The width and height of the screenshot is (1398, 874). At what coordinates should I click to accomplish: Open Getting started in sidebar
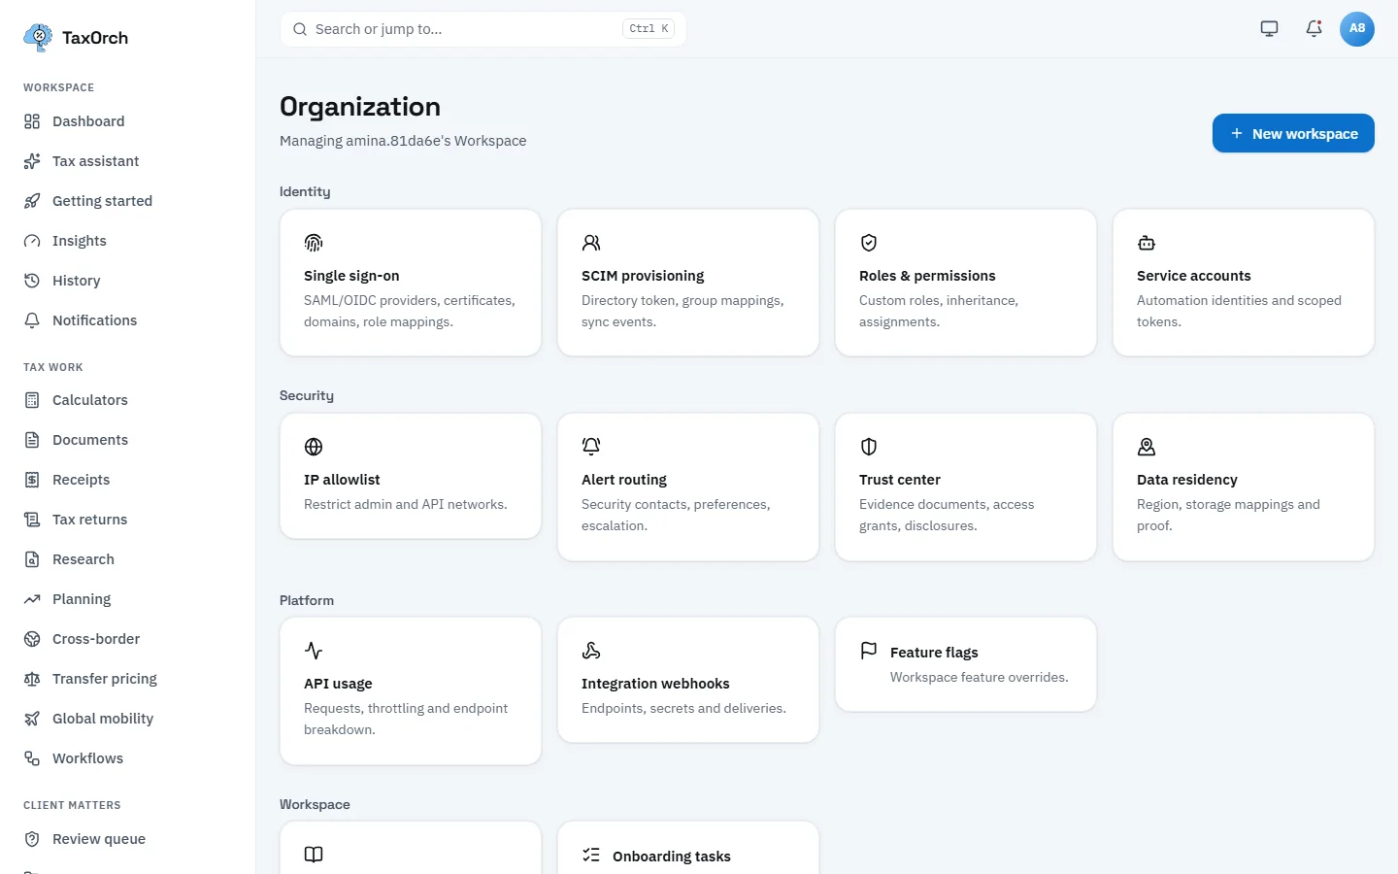[x=127, y=201]
